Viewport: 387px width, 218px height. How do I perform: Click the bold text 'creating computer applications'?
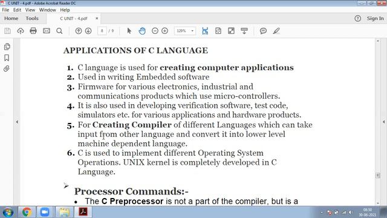(227, 68)
